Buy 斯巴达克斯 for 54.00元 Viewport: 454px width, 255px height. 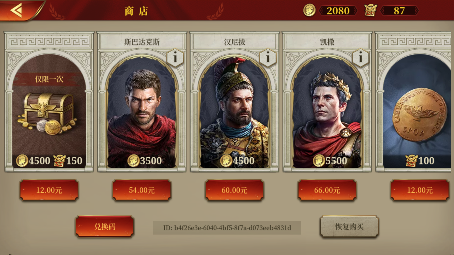[x=142, y=190]
